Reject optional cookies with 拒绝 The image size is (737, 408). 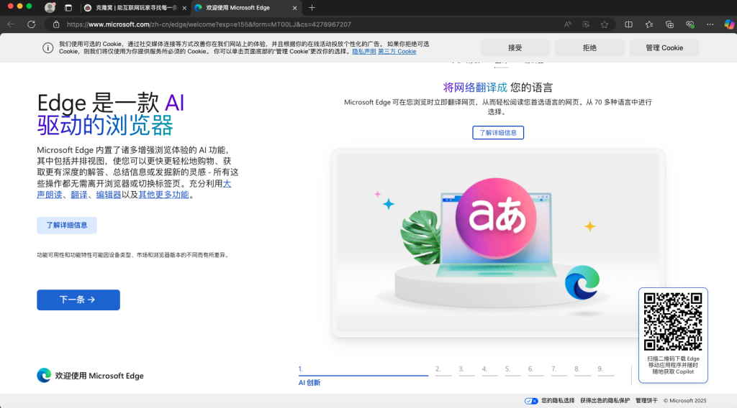pyautogui.click(x=589, y=48)
